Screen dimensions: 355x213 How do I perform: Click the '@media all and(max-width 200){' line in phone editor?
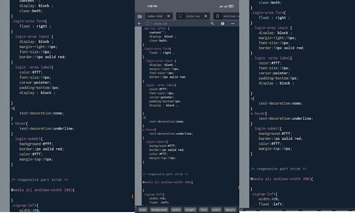pos(168,182)
